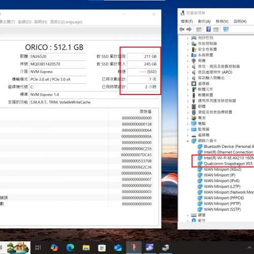Viewport: 254px width, 254px height.
Task: Open the blue Help icon in Device Manager toolbar
Action: [x=208, y=29]
